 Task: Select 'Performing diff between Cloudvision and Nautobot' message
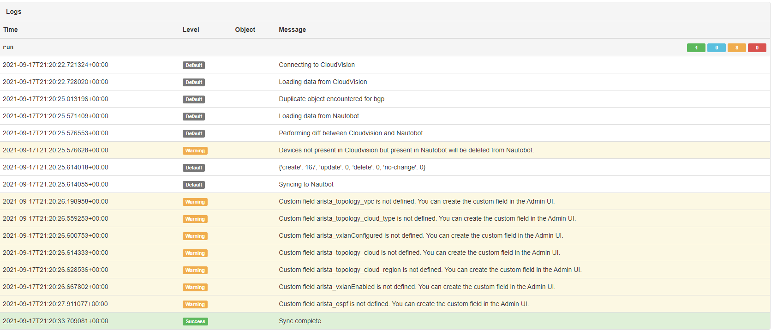pyautogui.click(x=352, y=133)
